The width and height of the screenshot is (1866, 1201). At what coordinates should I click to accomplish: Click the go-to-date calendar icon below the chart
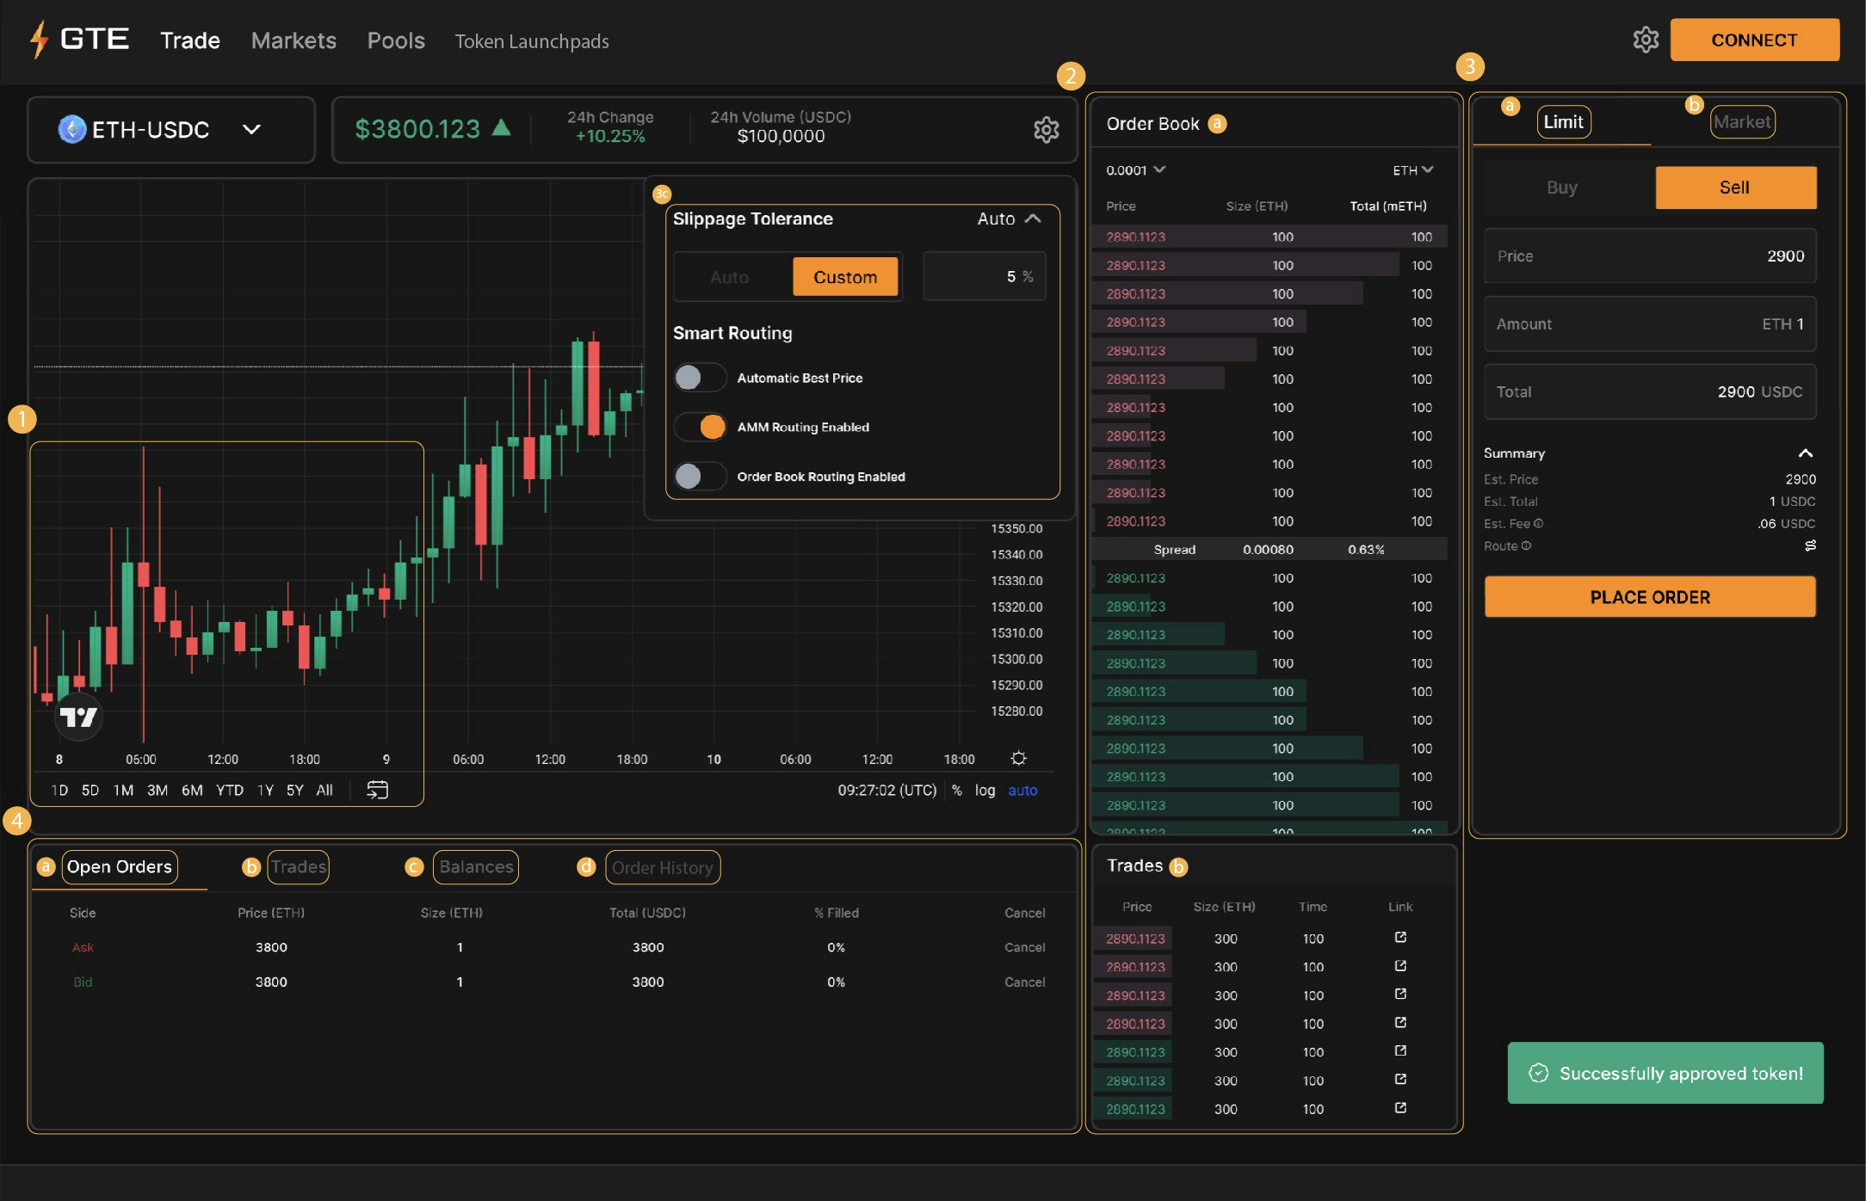tap(377, 790)
